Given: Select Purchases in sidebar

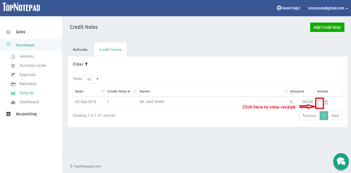Looking at the screenshot, I should [25, 45].
